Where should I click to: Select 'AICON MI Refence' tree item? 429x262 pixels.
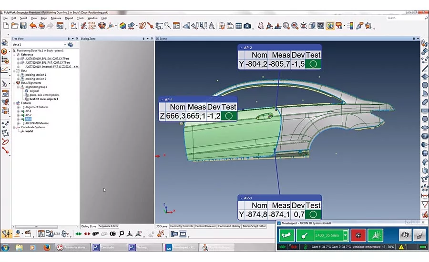pyautogui.click(x=37, y=123)
